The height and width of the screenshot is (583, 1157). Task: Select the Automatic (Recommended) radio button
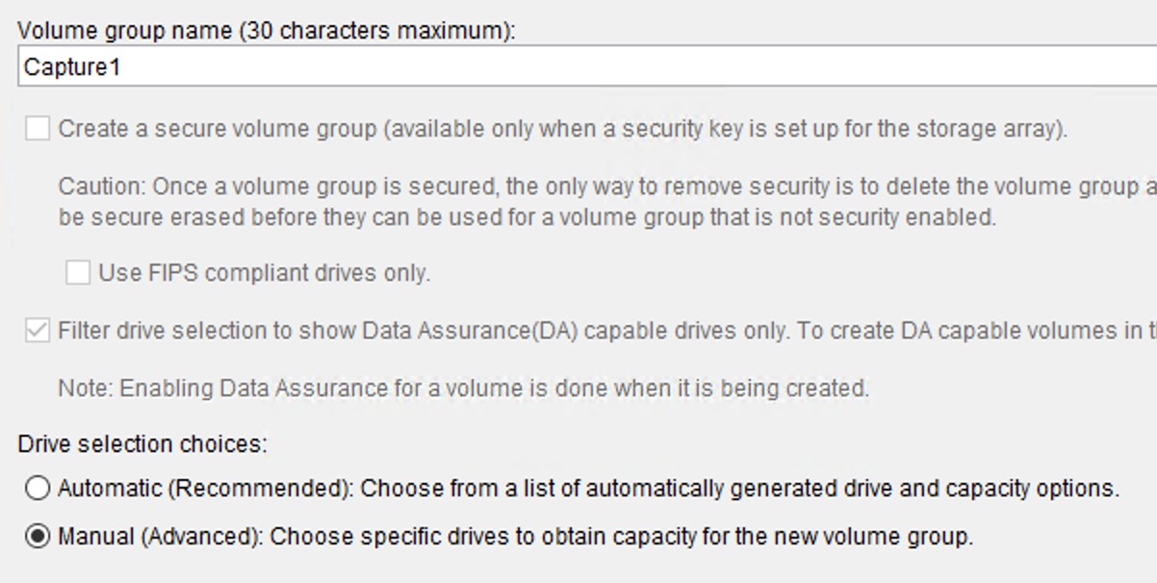(x=38, y=489)
